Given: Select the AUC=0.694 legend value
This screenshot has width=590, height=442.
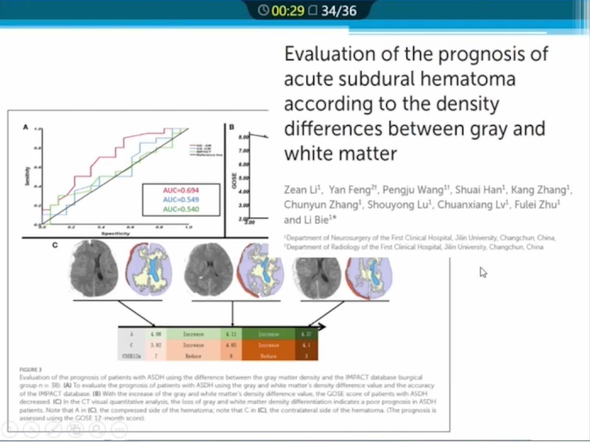Looking at the screenshot, I should pyautogui.click(x=181, y=190).
